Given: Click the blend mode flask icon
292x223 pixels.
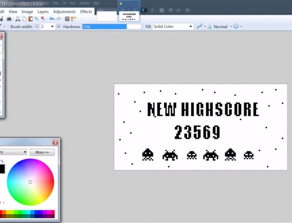Looking at the screenshot, I should [210, 26].
